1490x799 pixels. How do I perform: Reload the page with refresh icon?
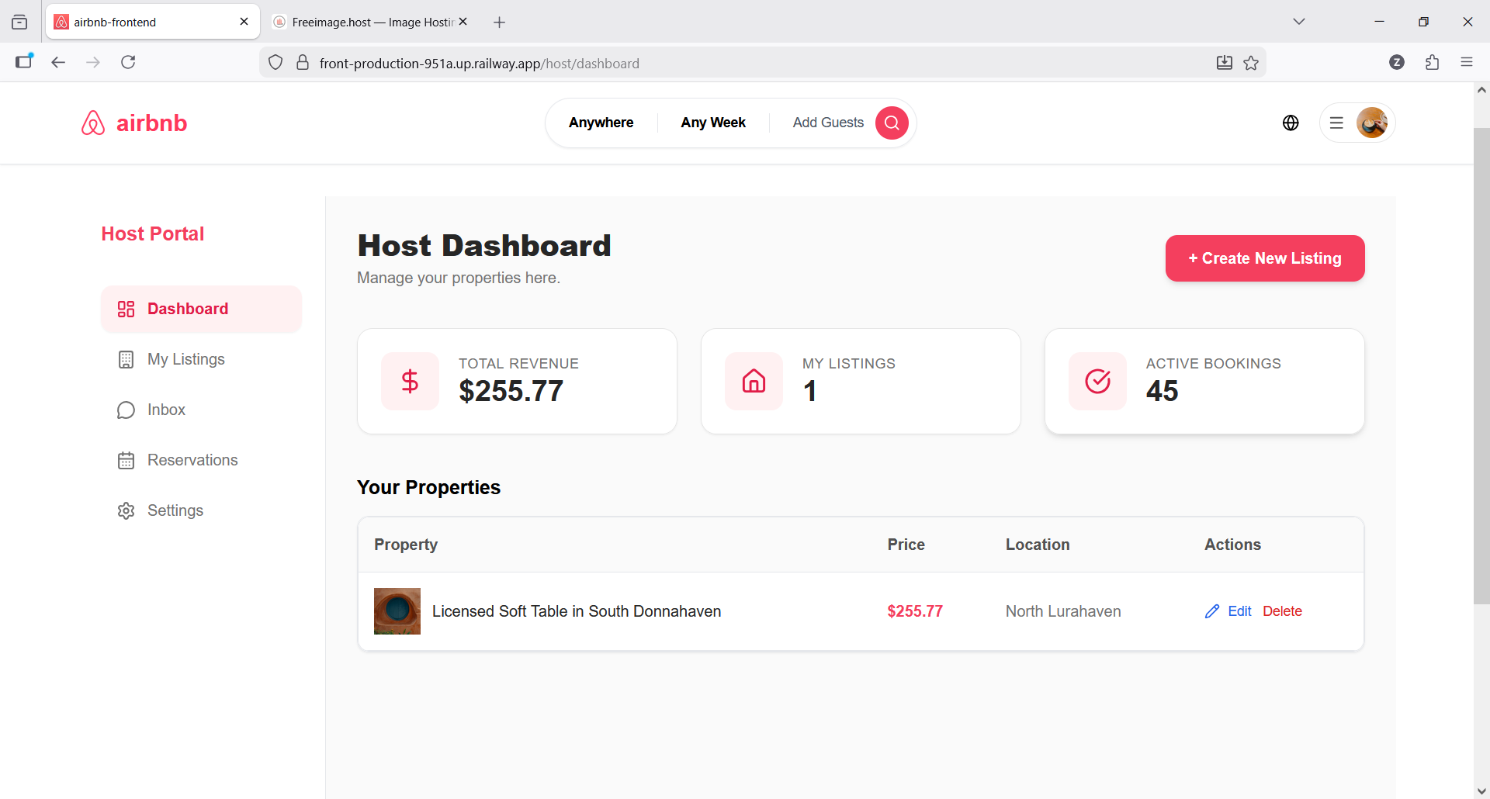pos(128,62)
